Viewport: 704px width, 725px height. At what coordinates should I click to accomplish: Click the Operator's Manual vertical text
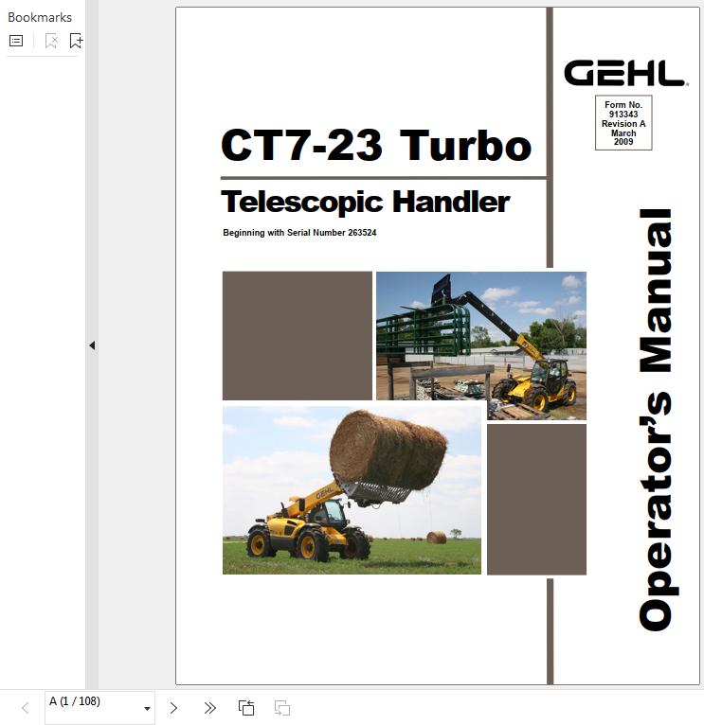point(658,420)
